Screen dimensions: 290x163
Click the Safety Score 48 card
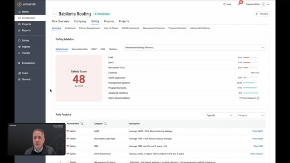point(79,78)
